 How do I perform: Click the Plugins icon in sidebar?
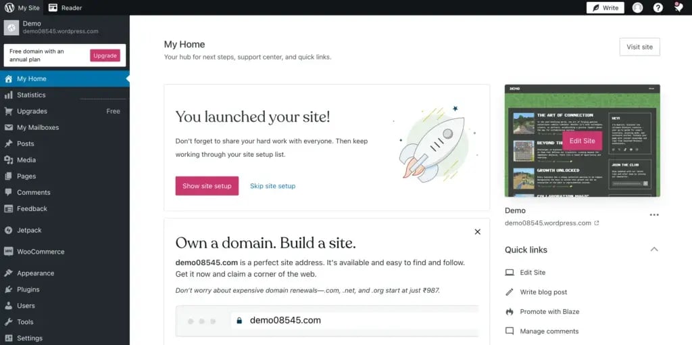tap(9, 290)
